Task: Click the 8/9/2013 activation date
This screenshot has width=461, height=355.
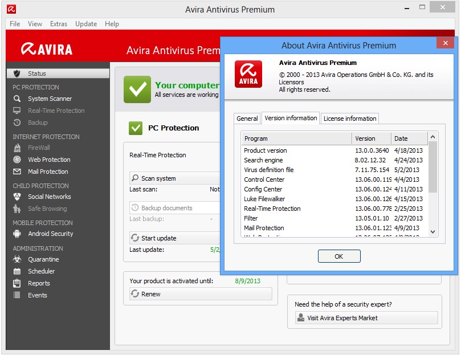Action: click(247, 281)
